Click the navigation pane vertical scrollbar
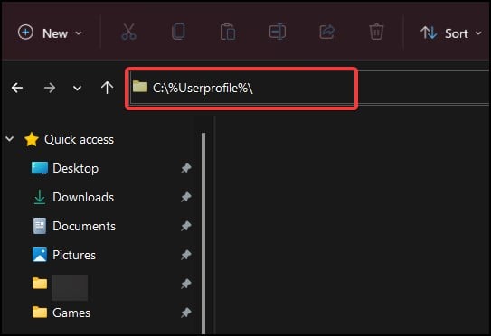The image size is (491, 336). [203, 233]
